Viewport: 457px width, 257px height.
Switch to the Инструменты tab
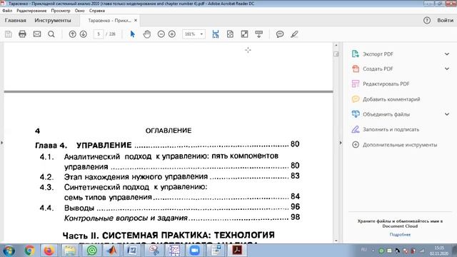point(53,20)
